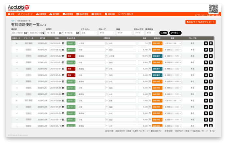Open the 請求区分 filter dropdown
This screenshot has height=145, width=227.
pos(151,33)
